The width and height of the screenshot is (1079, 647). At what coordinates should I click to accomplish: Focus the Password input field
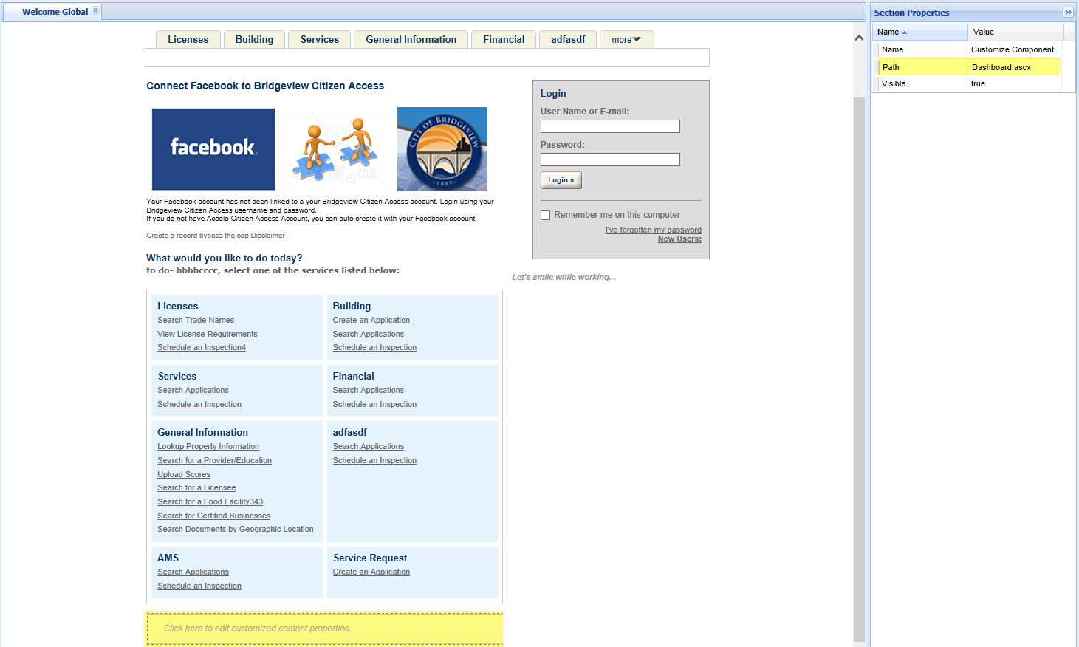[x=610, y=160]
